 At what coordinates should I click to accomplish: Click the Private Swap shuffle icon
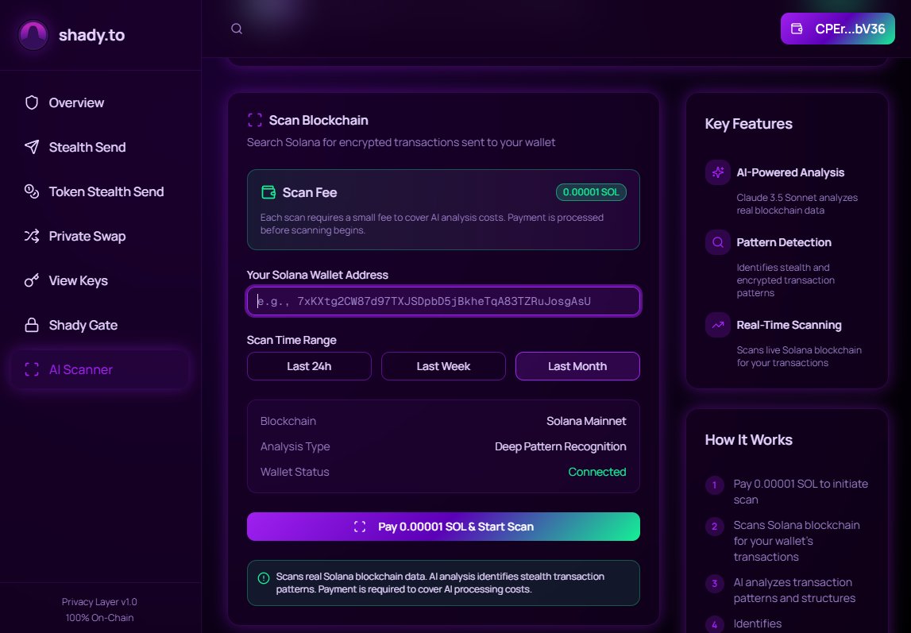click(x=32, y=236)
